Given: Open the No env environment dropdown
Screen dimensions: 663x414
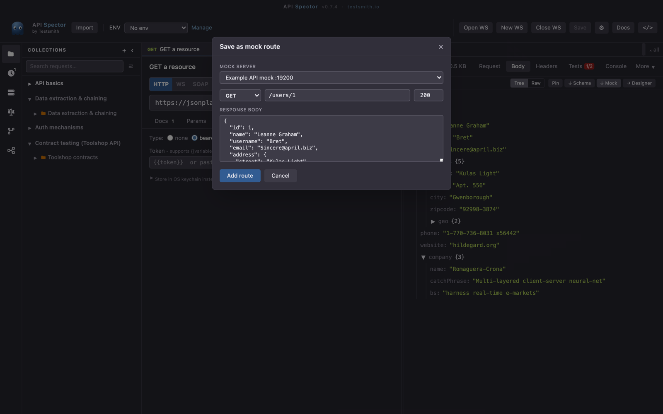Looking at the screenshot, I should [156, 28].
